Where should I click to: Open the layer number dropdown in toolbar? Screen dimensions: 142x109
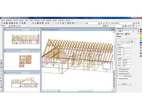(123, 26)
